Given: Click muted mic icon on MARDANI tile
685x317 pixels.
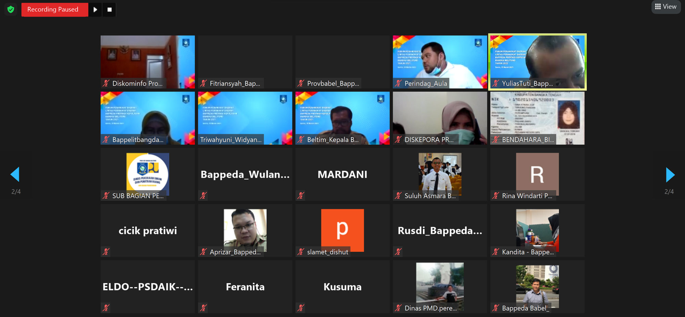Looking at the screenshot, I should click(301, 195).
